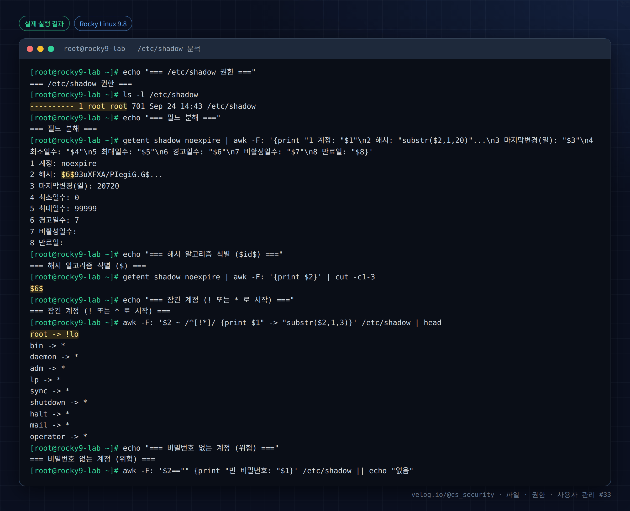The image size is (630, 511).
Task: Click the yellow minimize dot in terminal title bar
Action: click(40, 49)
